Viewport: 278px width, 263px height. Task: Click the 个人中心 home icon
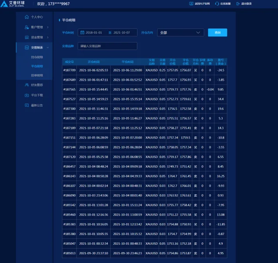(x=27, y=17)
